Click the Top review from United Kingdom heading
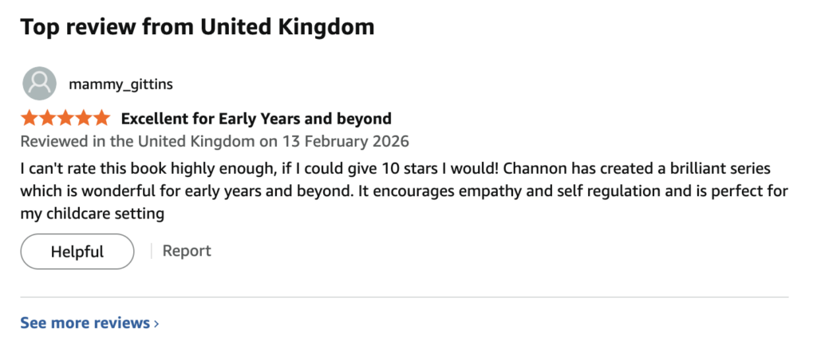The height and width of the screenshot is (353, 817). coord(197,27)
